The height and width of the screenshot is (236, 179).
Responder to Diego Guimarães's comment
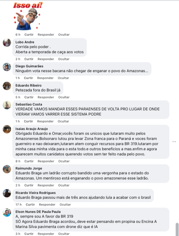(x=45, y=78)
